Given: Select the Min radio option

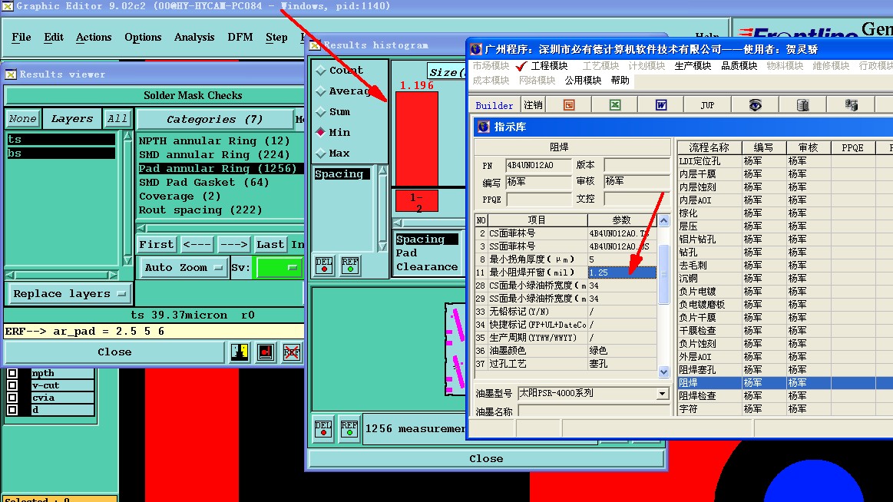Looking at the screenshot, I should [x=321, y=132].
